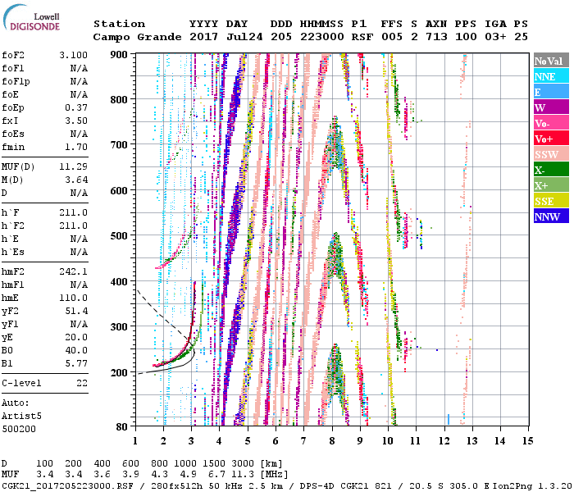Pick the blue NNW legend swatch
The width and height of the screenshot is (574, 492).
(x=550, y=217)
